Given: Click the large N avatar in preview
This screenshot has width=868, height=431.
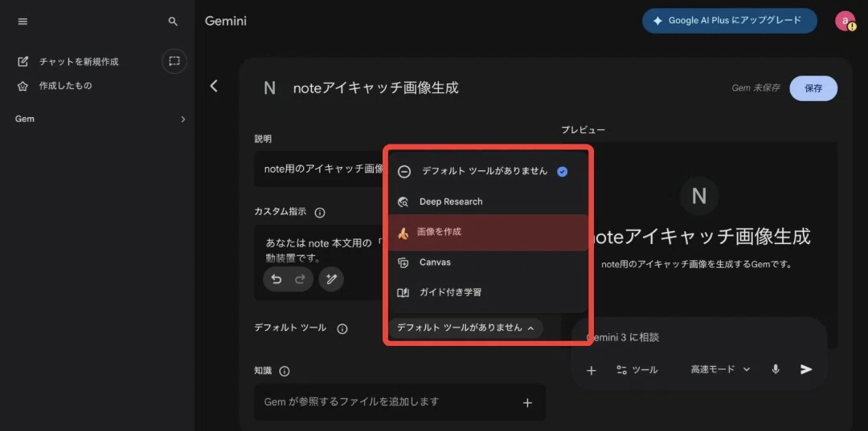Looking at the screenshot, I should coord(699,196).
